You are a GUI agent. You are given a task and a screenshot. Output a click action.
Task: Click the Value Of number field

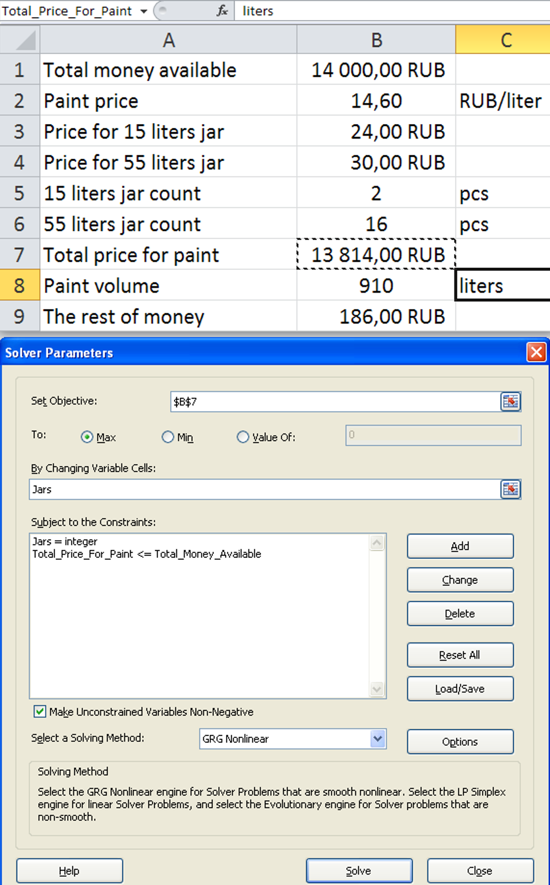(433, 435)
